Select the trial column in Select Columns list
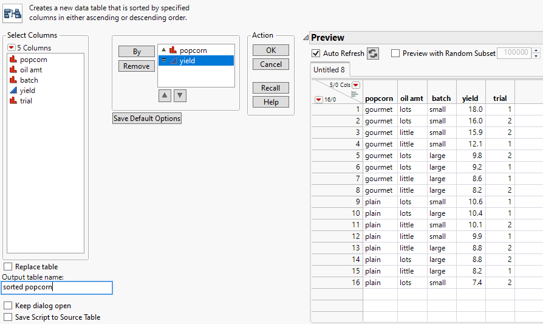 pos(26,100)
